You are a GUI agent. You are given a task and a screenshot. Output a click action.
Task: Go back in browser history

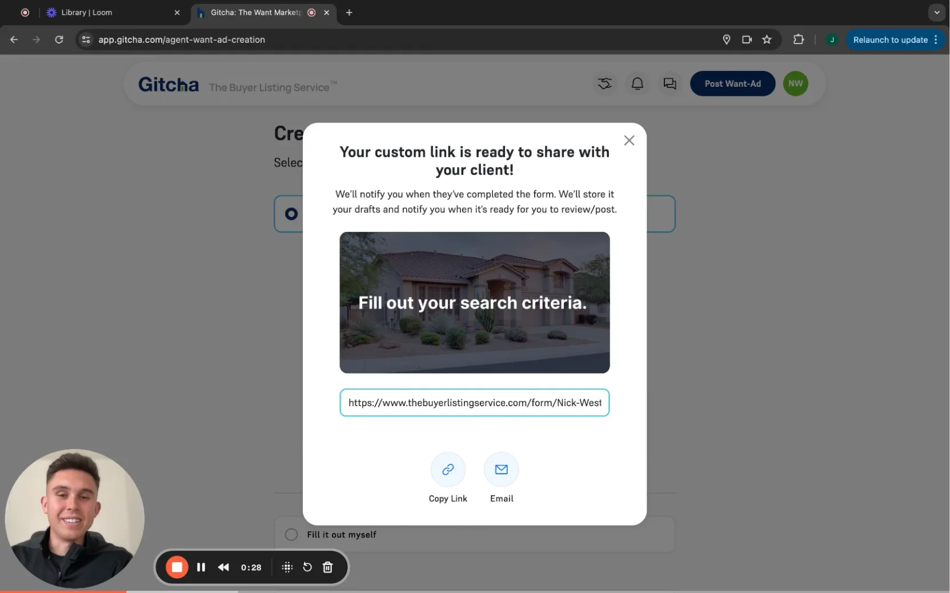14,39
